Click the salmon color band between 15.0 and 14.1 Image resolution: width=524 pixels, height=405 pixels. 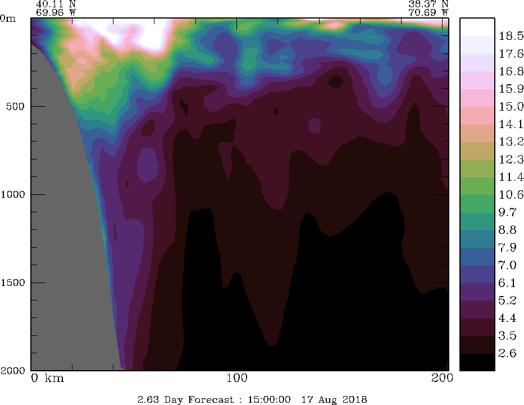click(x=477, y=115)
